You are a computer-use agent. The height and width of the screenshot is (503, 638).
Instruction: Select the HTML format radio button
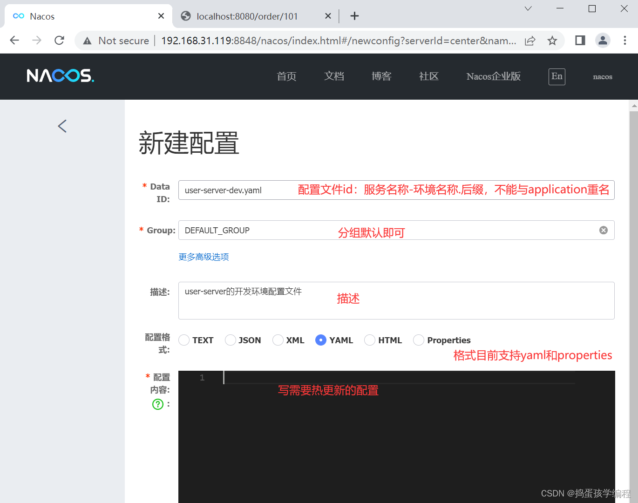click(x=370, y=340)
